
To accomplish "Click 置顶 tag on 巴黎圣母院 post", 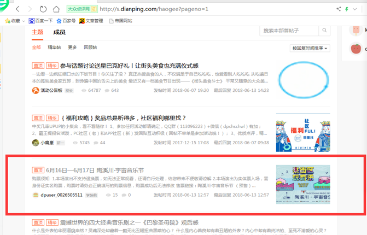I will [x=38, y=222].
